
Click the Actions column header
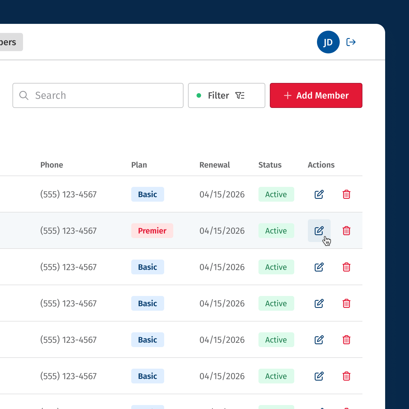point(321,165)
